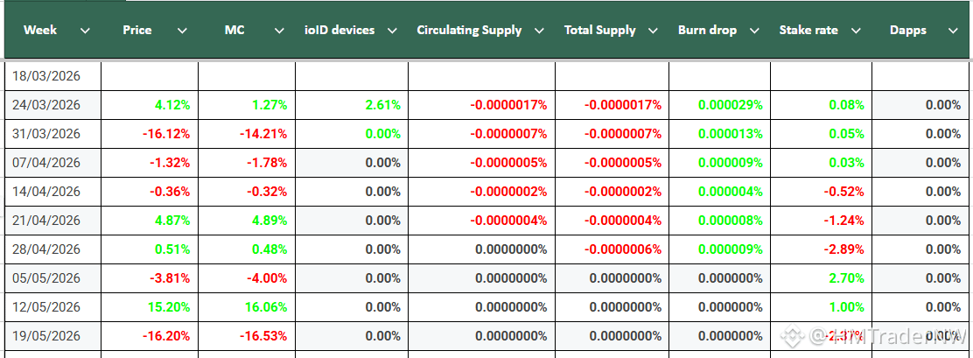Click the 4.12% price cell

coord(149,105)
